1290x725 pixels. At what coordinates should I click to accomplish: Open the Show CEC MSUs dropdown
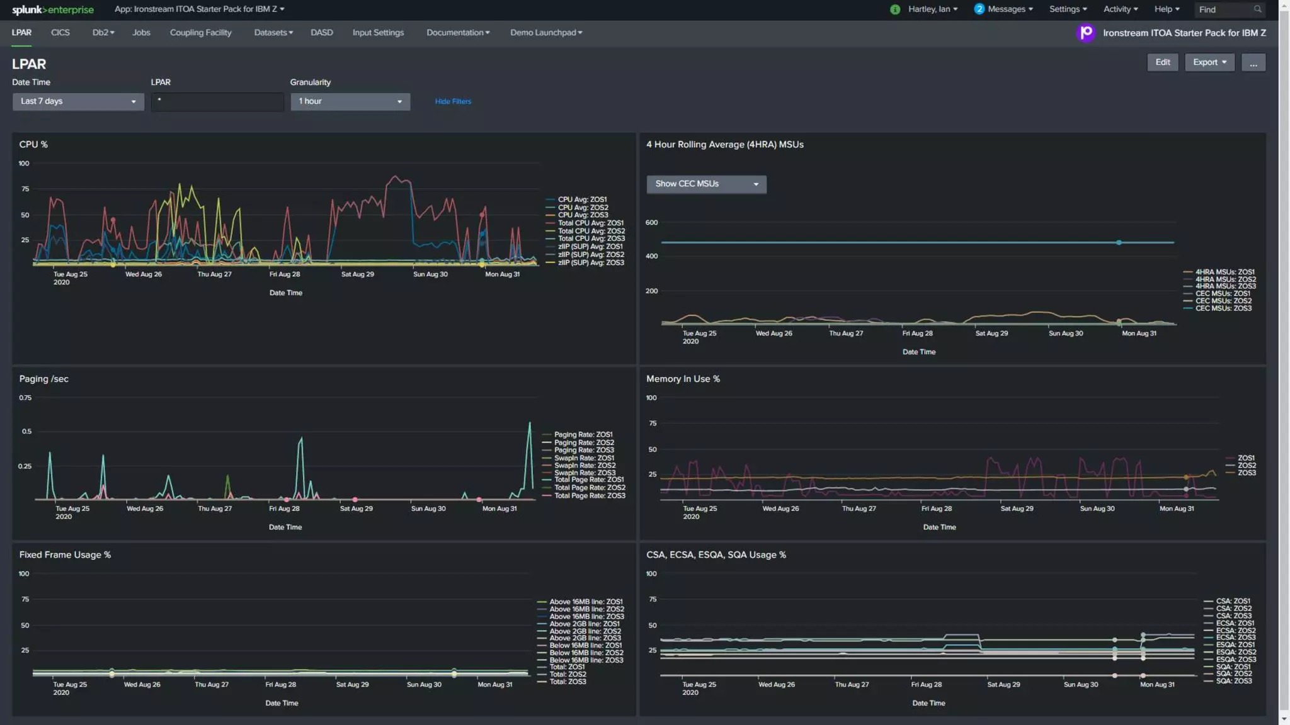tap(706, 184)
